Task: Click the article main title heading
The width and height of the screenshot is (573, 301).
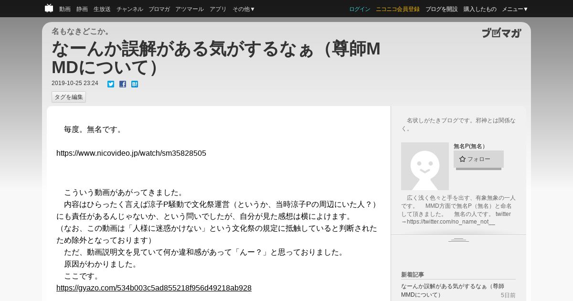Action: 216,58
